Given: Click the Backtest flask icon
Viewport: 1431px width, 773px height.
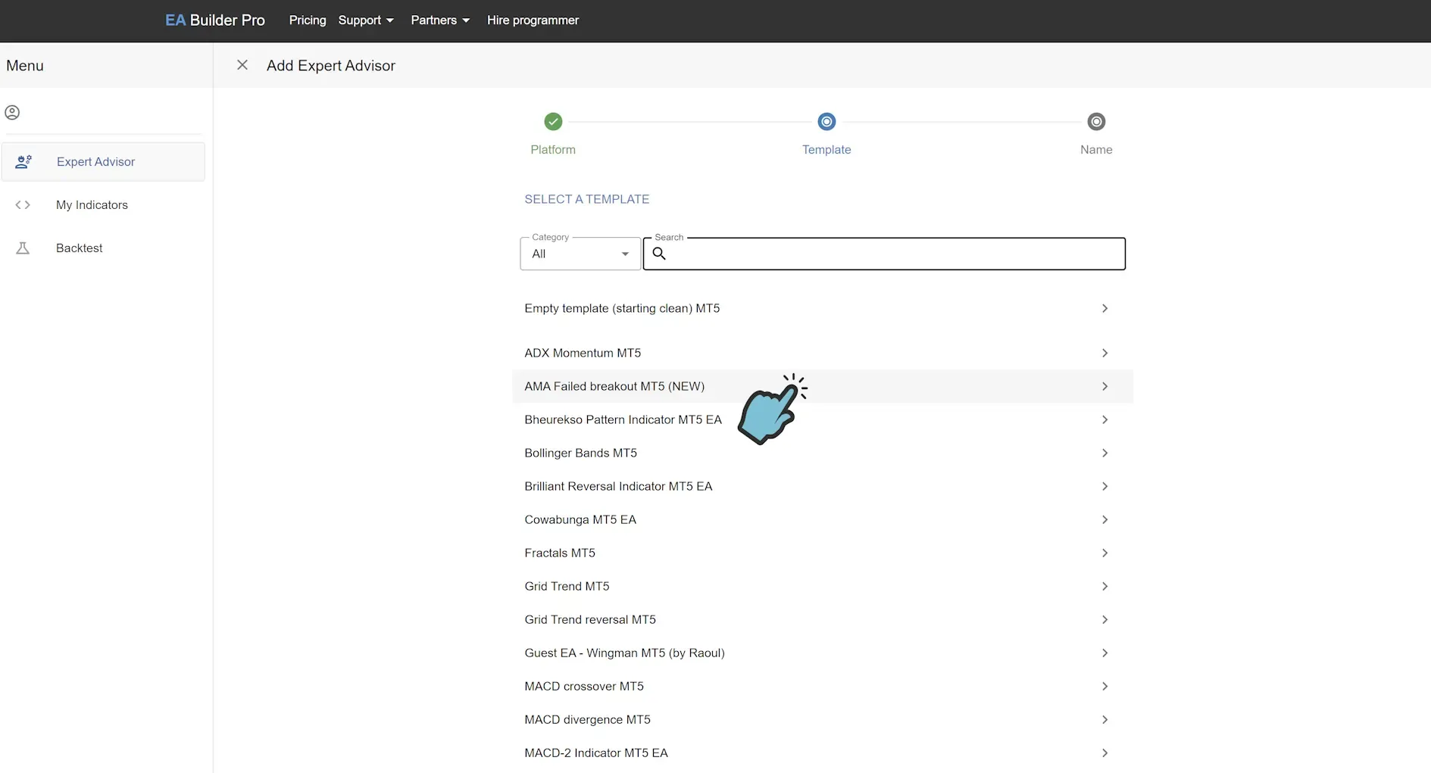Looking at the screenshot, I should [x=23, y=248].
